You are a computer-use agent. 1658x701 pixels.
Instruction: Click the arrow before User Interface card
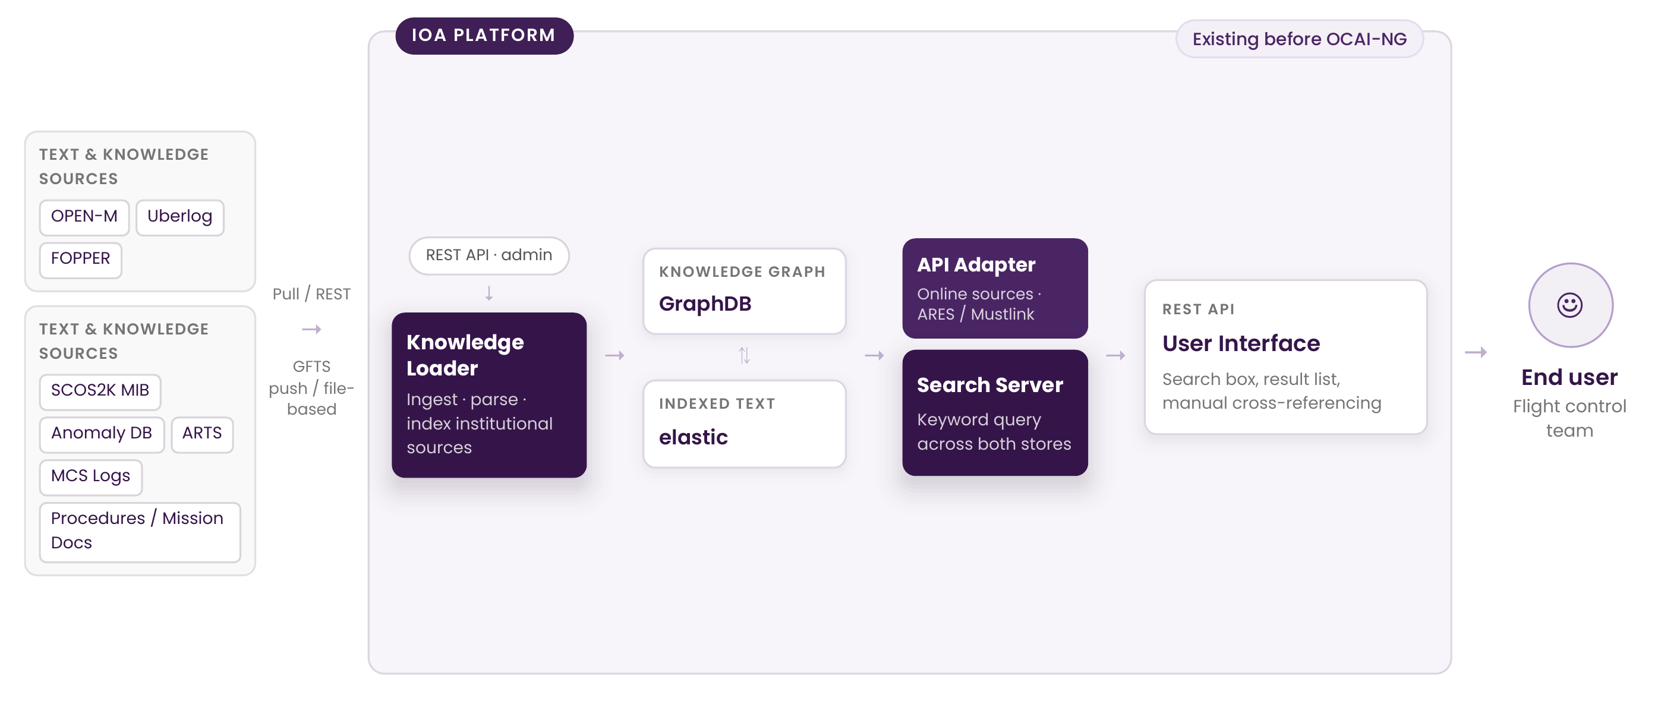coord(1115,355)
